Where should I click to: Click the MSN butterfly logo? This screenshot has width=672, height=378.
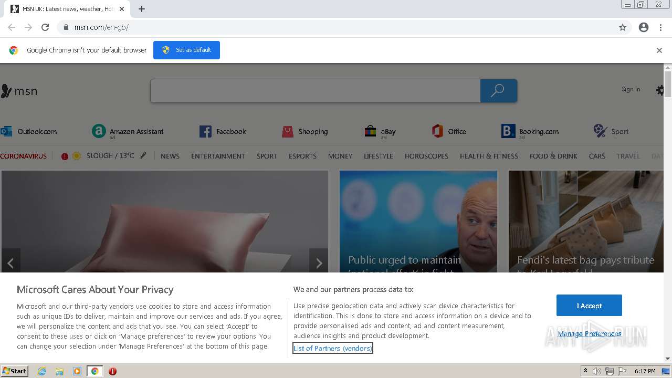(x=19, y=91)
